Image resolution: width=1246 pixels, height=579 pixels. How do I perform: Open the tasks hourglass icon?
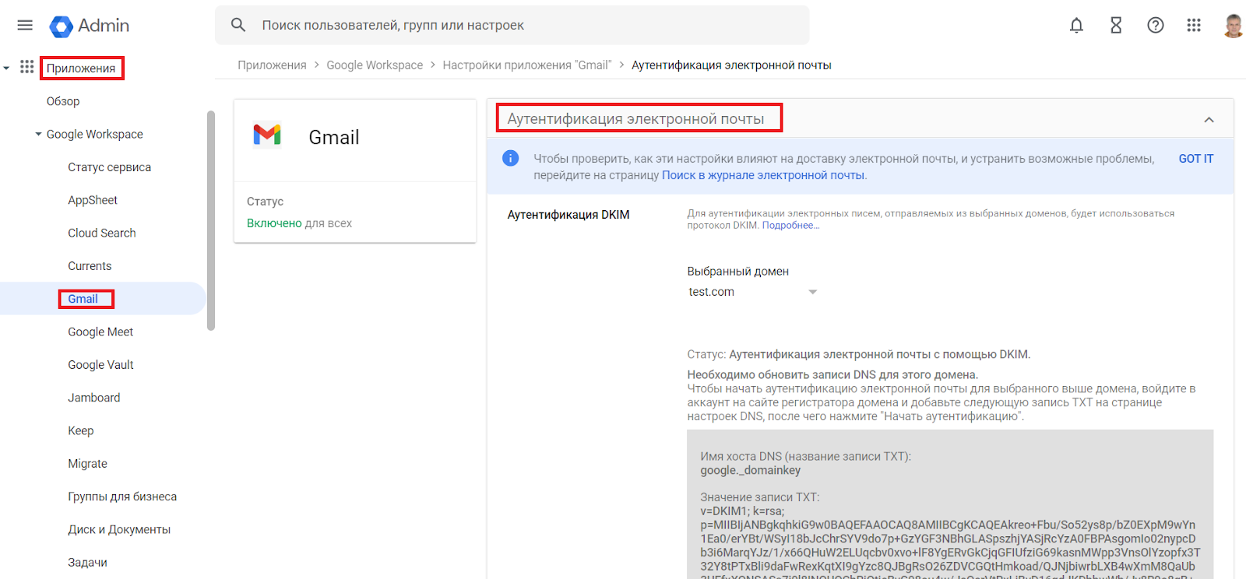[1116, 25]
